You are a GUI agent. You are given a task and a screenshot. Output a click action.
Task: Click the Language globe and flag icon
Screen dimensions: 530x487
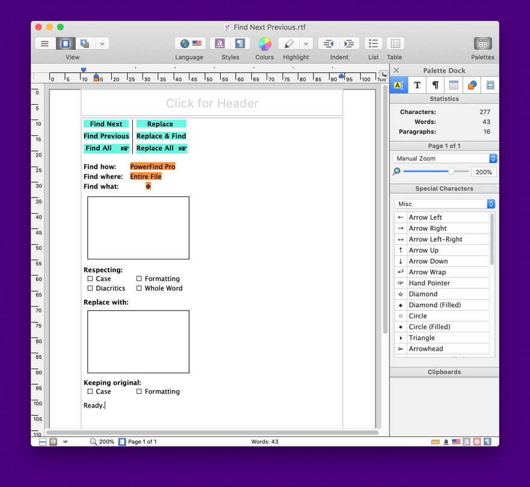pyautogui.click(x=190, y=44)
